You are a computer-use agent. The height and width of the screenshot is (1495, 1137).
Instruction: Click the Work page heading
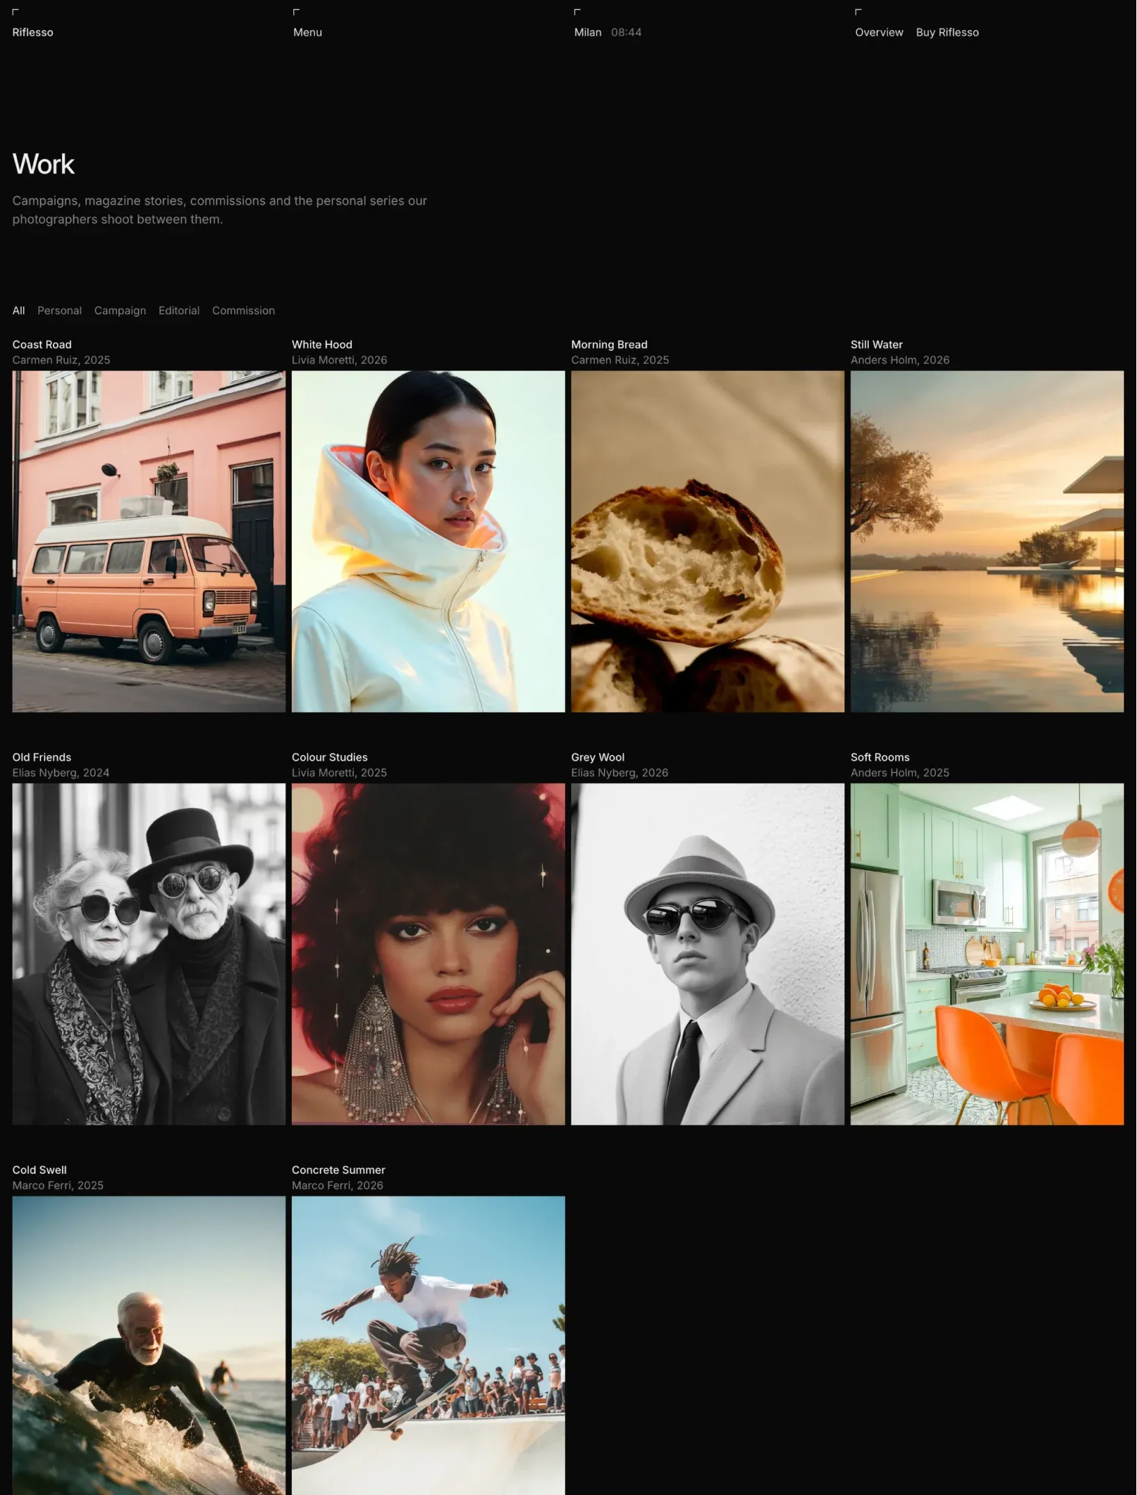click(43, 164)
